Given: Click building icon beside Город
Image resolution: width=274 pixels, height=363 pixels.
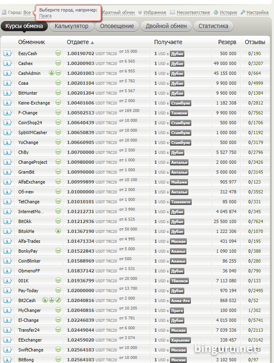Looking at the screenshot, I should tap(4, 12).
